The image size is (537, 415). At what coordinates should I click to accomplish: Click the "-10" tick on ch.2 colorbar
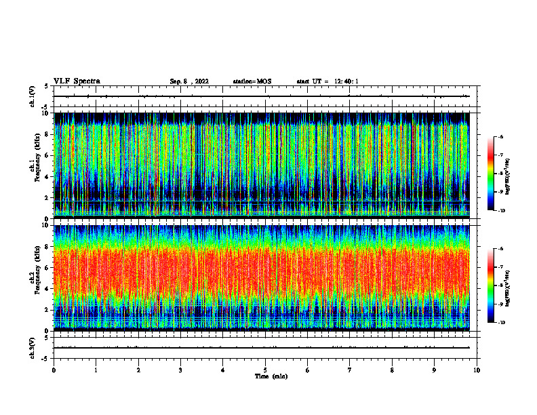coord(501,323)
